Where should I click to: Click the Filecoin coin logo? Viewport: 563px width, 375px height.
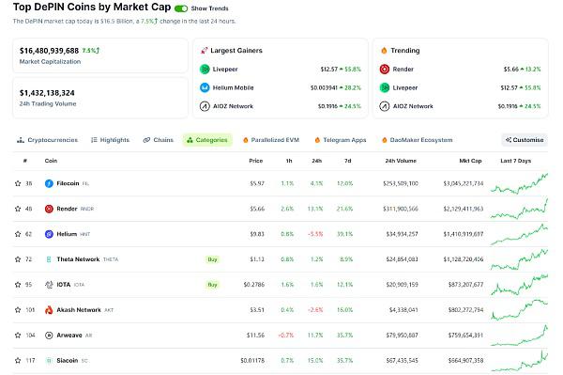pos(49,183)
